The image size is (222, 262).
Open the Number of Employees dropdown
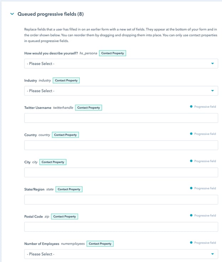tap(121, 254)
